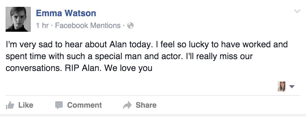Click the globe public privacy icon
Viewport: 306px width, 117px height.
pyautogui.click(x=130, y=26)
